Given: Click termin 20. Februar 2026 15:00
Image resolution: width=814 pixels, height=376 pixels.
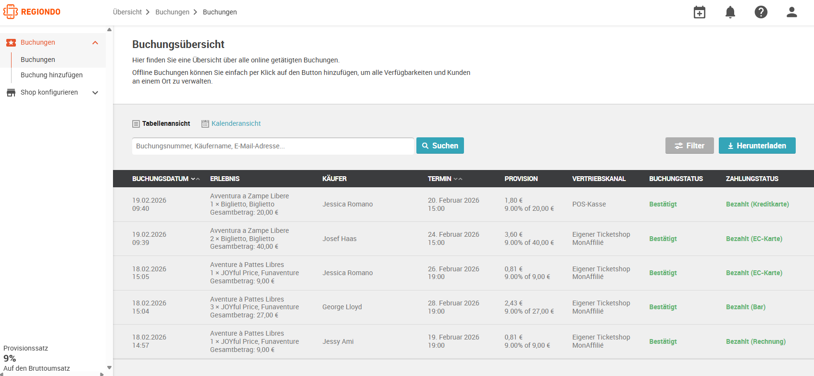Looking at the screenshot, I should (453, 205).
